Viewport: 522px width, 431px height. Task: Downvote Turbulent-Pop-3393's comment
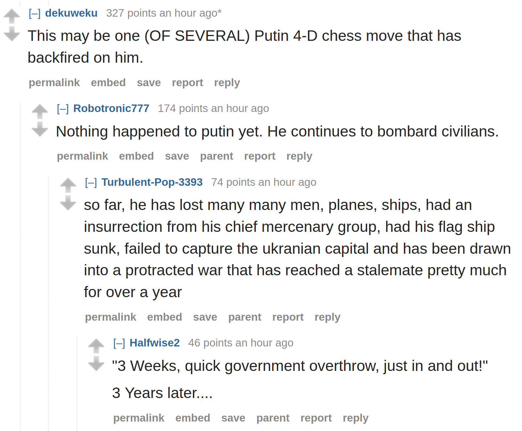[x=68, y=203]
